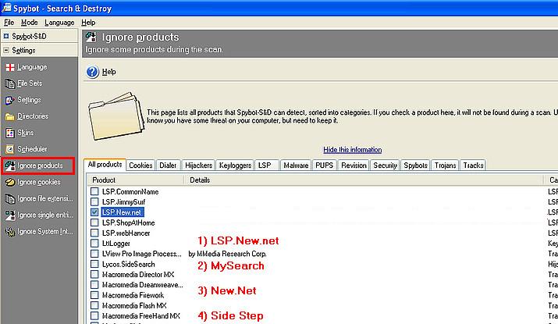Check the LttLogger checkbox
Screen dimensions: 558x324
pos(94,243)
